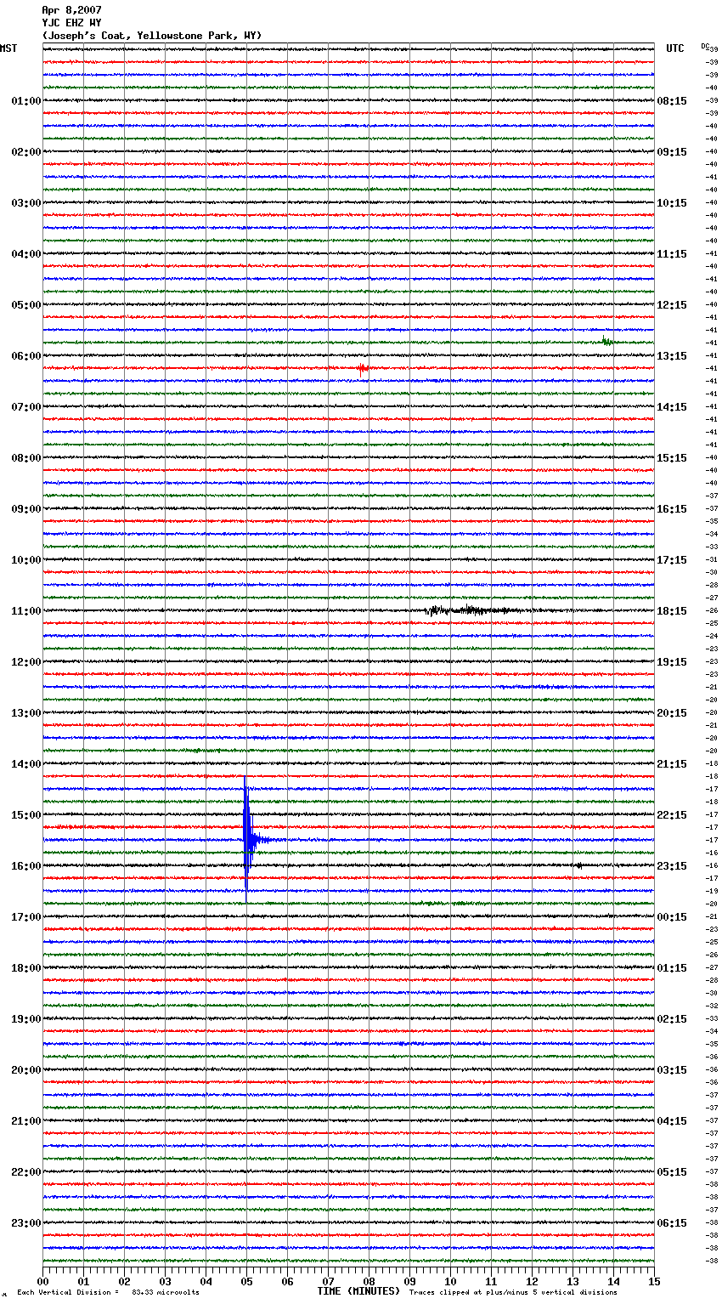Click the Traces clipped footer note

click(513, 1292)
